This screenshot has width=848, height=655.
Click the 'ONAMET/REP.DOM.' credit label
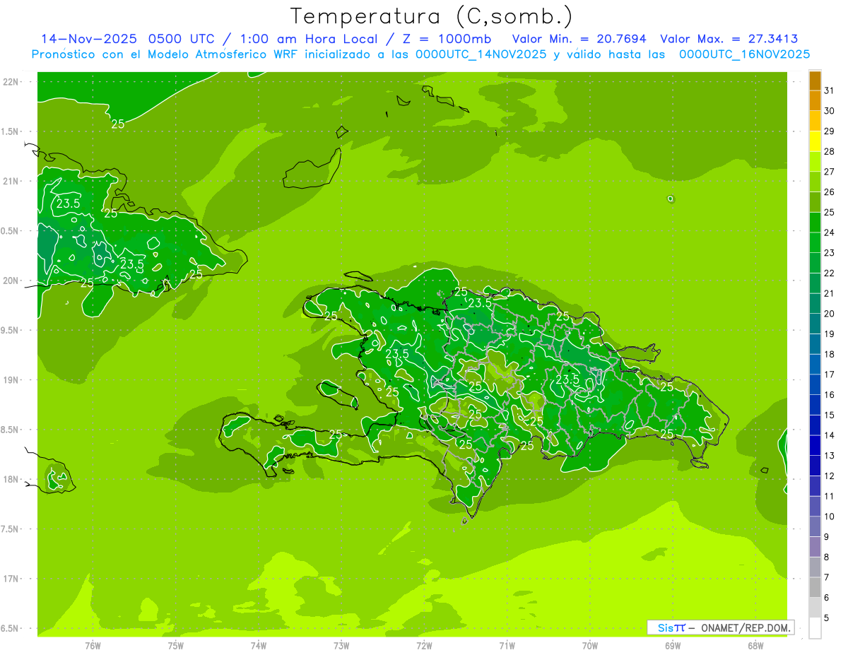tap(746, 627)
